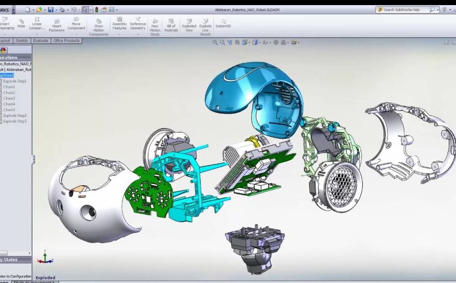This screenshot has height=283, width=456.
Task: Switch to the Sketch tab
Action: (x=21, y=41)
